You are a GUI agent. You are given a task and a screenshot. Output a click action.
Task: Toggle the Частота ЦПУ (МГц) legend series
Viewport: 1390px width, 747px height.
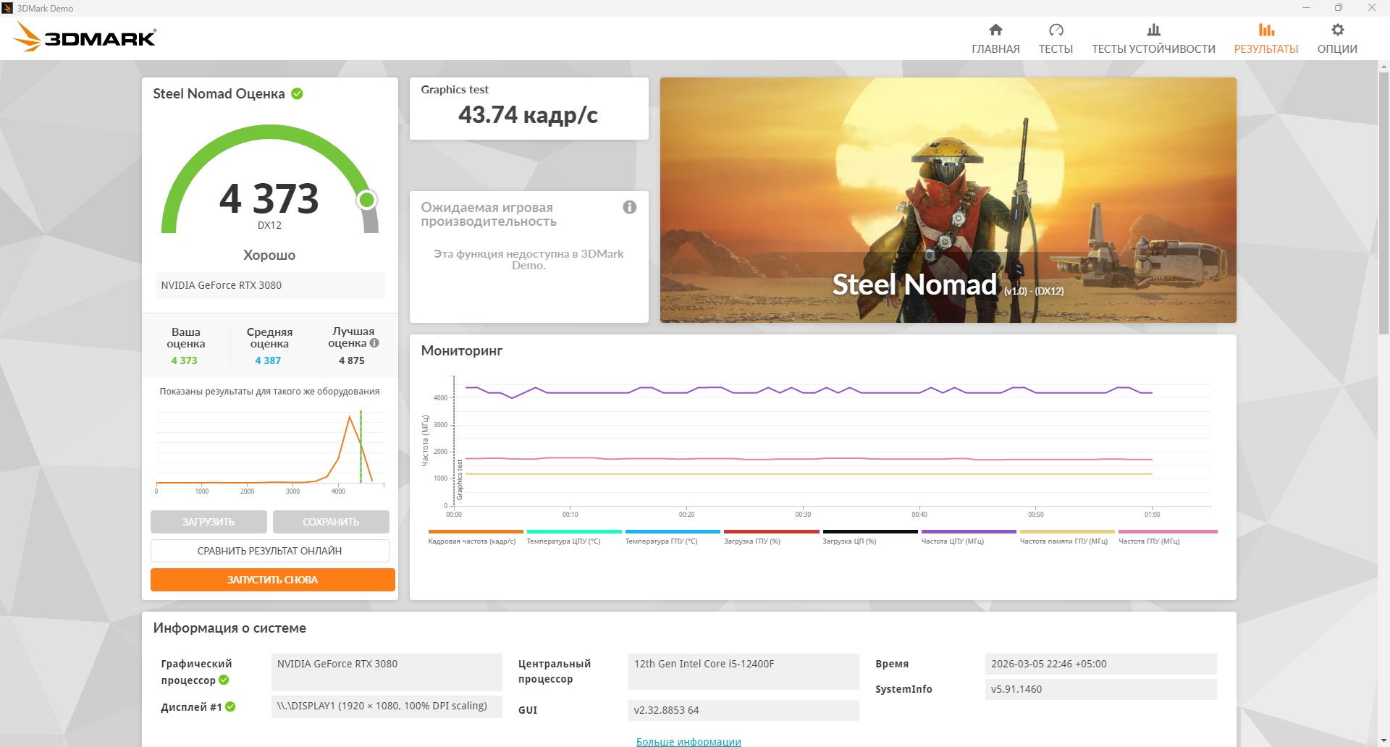click(969, 537)
